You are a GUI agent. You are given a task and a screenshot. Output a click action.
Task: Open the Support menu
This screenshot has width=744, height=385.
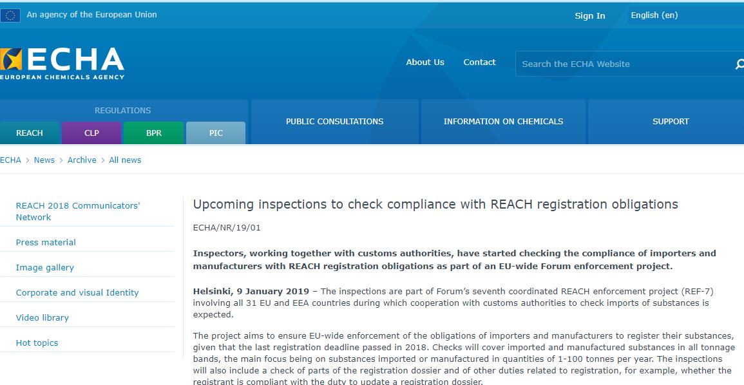671,122
